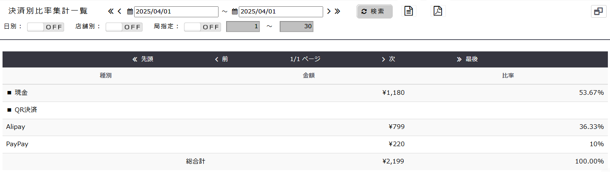This screenshot has width=610, height=182.
Task: Export report using the document icon
Action: pyautogui.click(x=408, y=11)
